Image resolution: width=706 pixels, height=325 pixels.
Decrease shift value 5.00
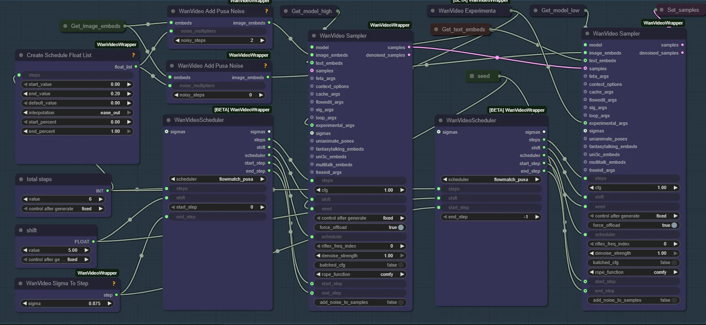coord(25,250)
